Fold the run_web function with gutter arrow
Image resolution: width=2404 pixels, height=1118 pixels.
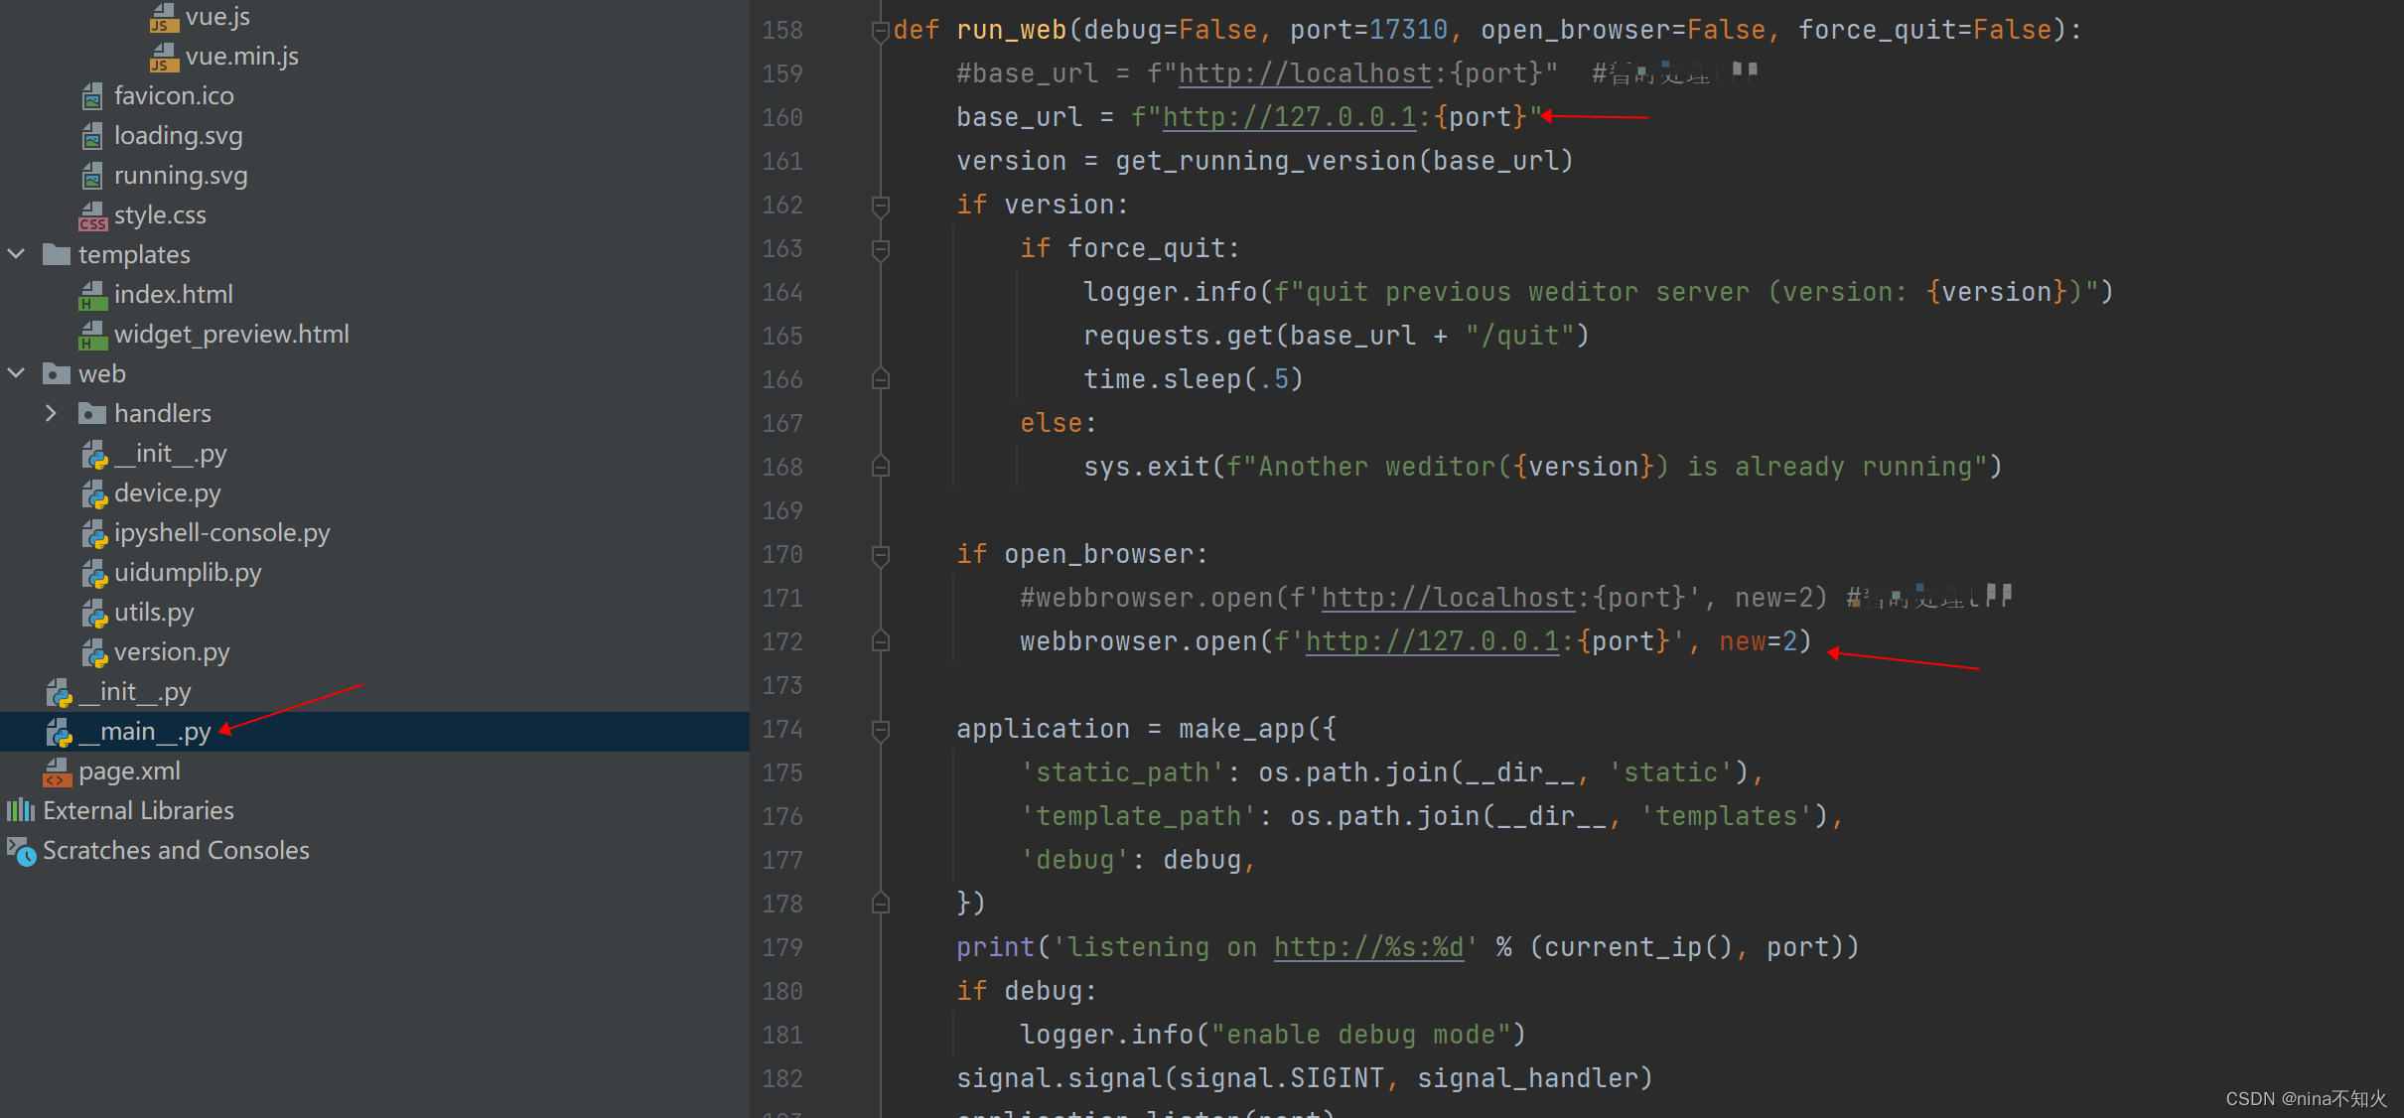click(880, 30)
